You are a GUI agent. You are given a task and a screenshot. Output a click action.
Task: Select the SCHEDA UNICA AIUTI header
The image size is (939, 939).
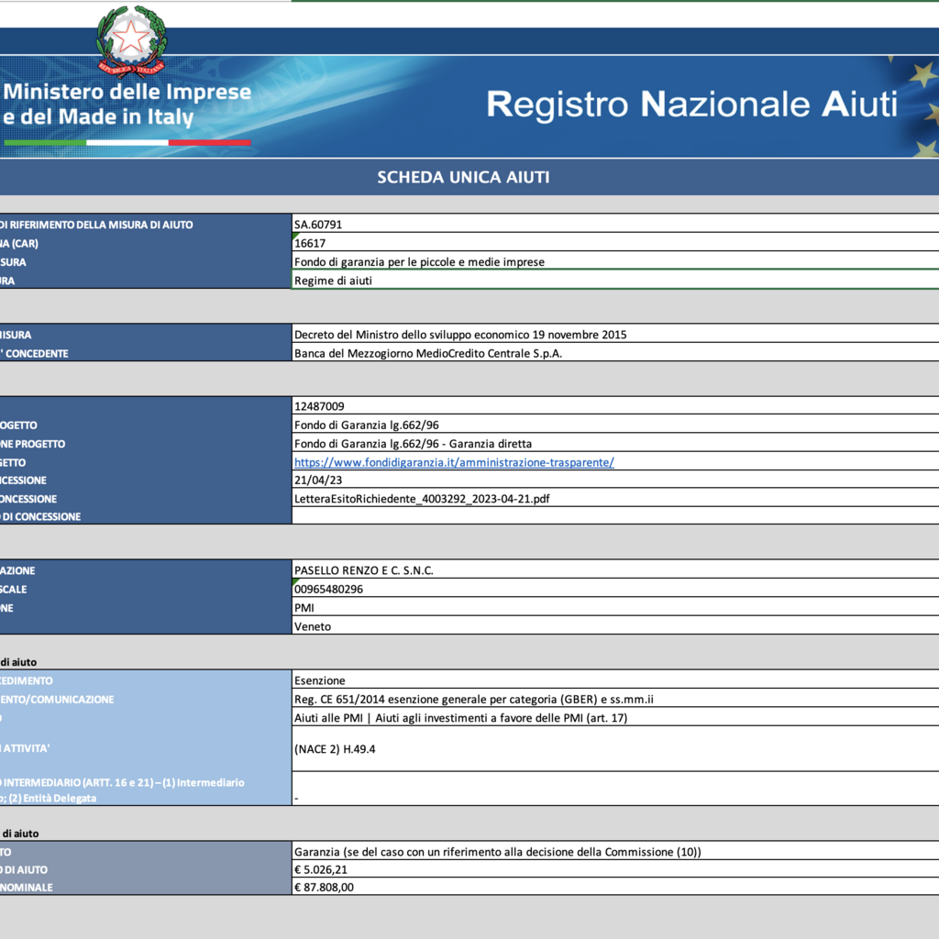[463, 177]
